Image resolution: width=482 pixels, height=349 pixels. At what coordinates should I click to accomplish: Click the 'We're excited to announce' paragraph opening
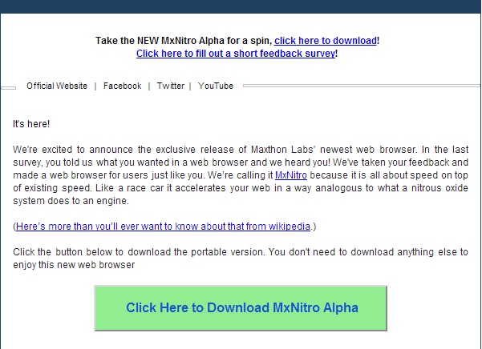click(73, 150)
